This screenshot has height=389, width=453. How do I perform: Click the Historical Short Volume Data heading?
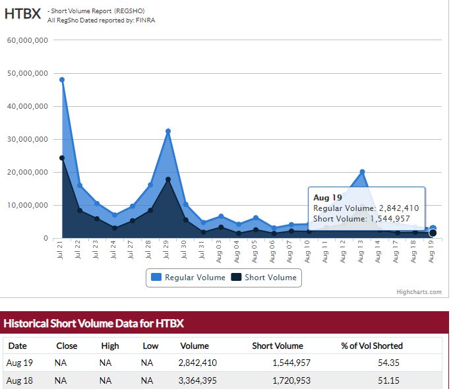(94, 324)
